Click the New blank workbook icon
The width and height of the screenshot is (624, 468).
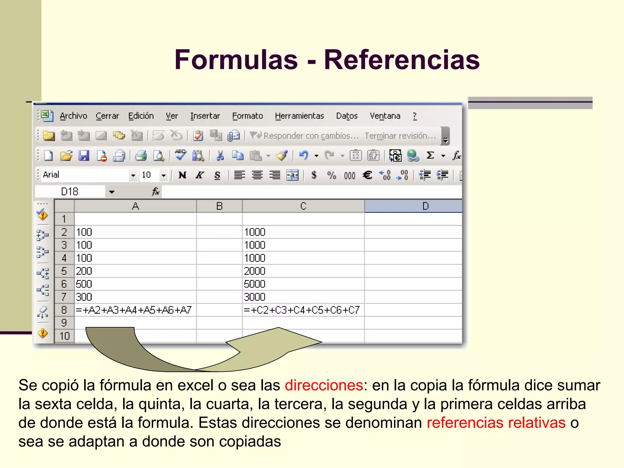click(x=49, y=156)
